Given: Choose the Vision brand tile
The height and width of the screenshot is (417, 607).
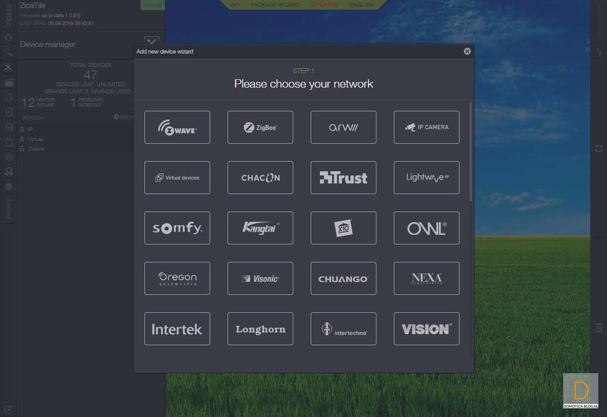Looking at the screenshot, I should (x=426, y=329).
